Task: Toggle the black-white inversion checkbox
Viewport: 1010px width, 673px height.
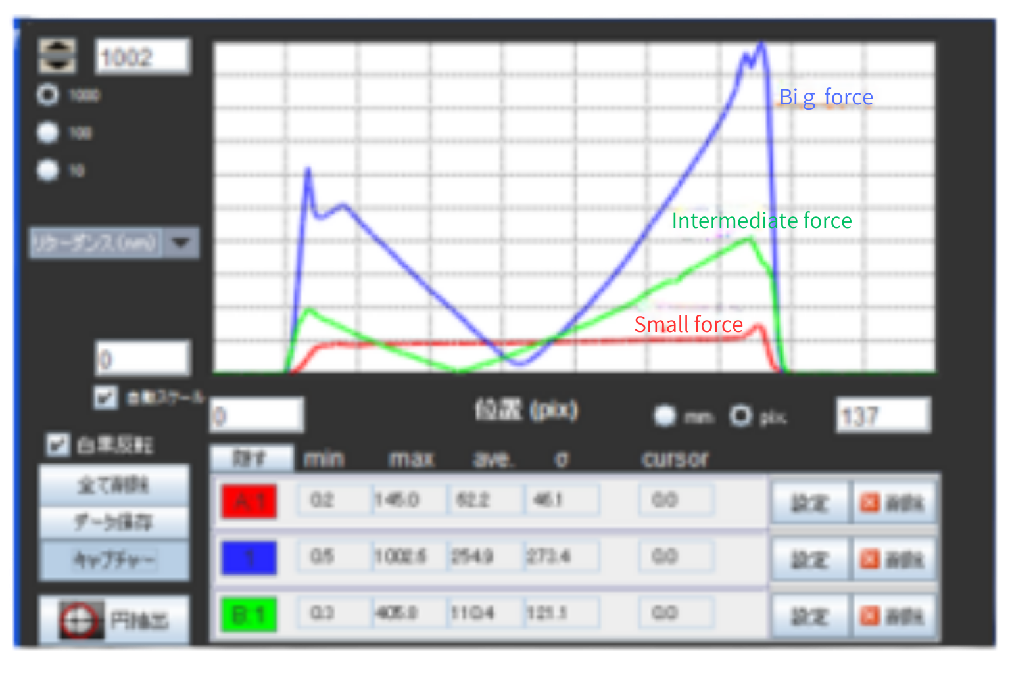Action: (58, 445)
